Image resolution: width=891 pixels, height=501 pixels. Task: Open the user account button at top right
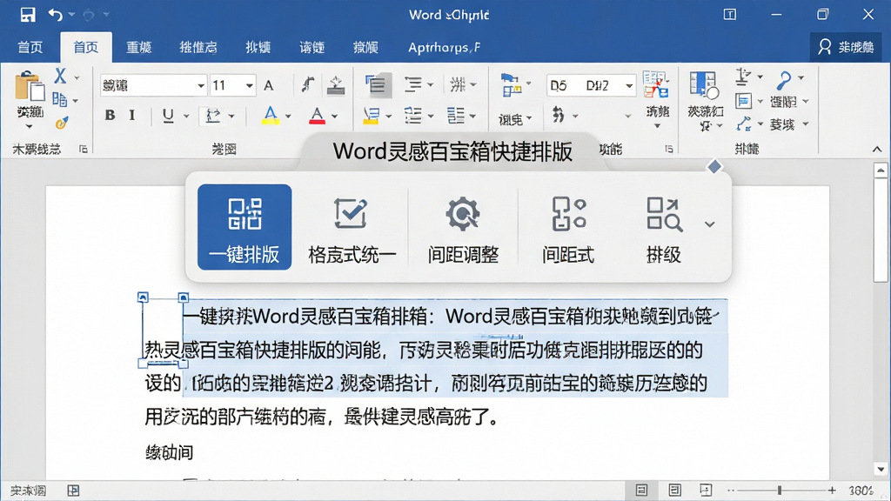tap(846, 47)
